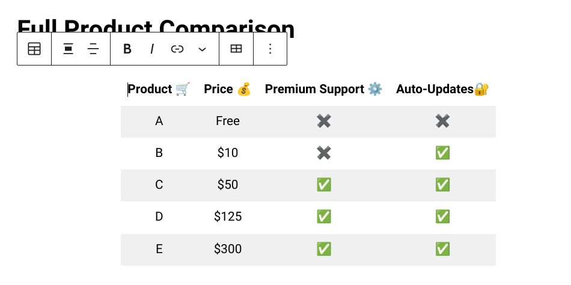The width and height of the screenshot is (571, 285).
Task: Expand the more rich text controls chevron
Action: (x=202, y=49)
